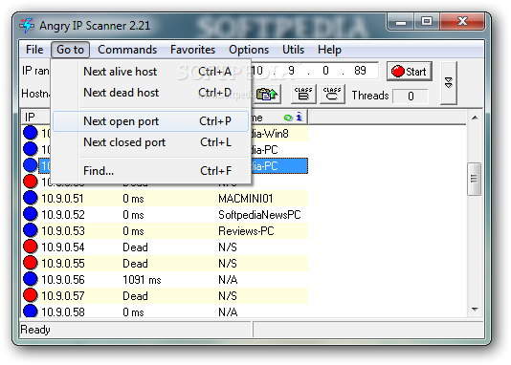Screen dimensions: 511x365
Task: Click the blue alive icon for 10.9.0.53
Action: (x=31, y=230)
